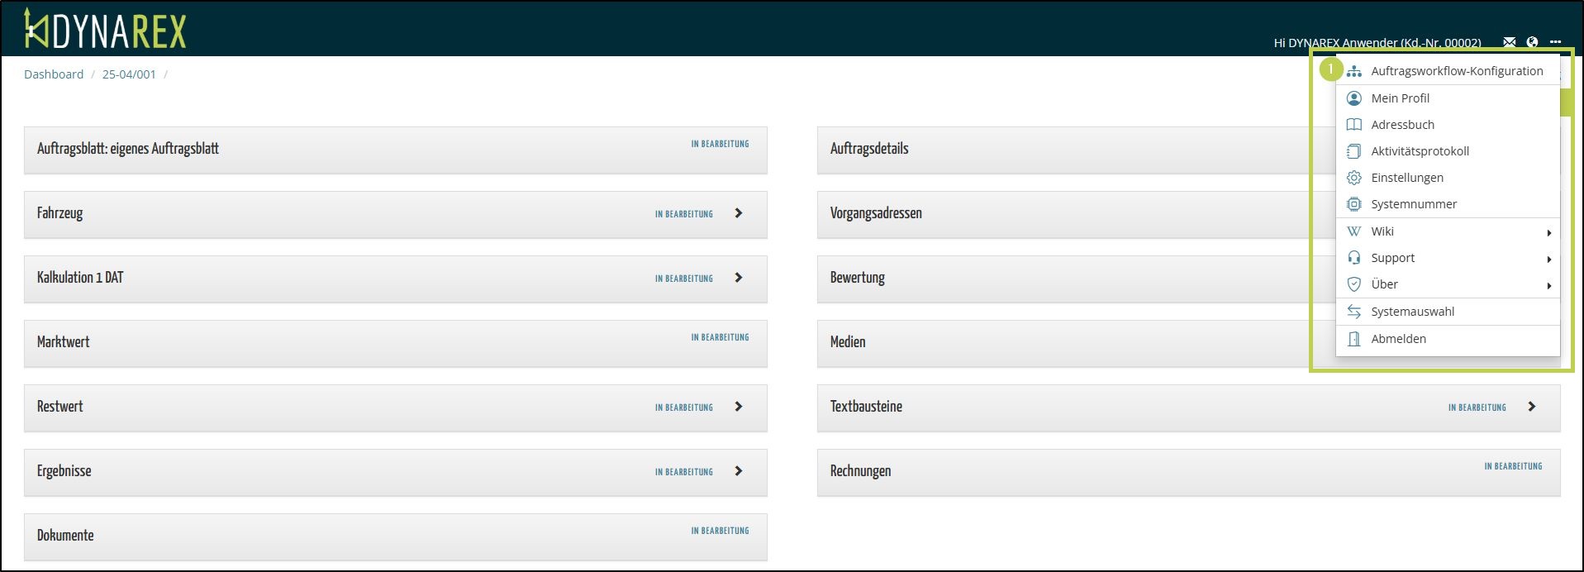
Task: Expand the Wiki submenu arrow
Action: (x=1548, y=233)
